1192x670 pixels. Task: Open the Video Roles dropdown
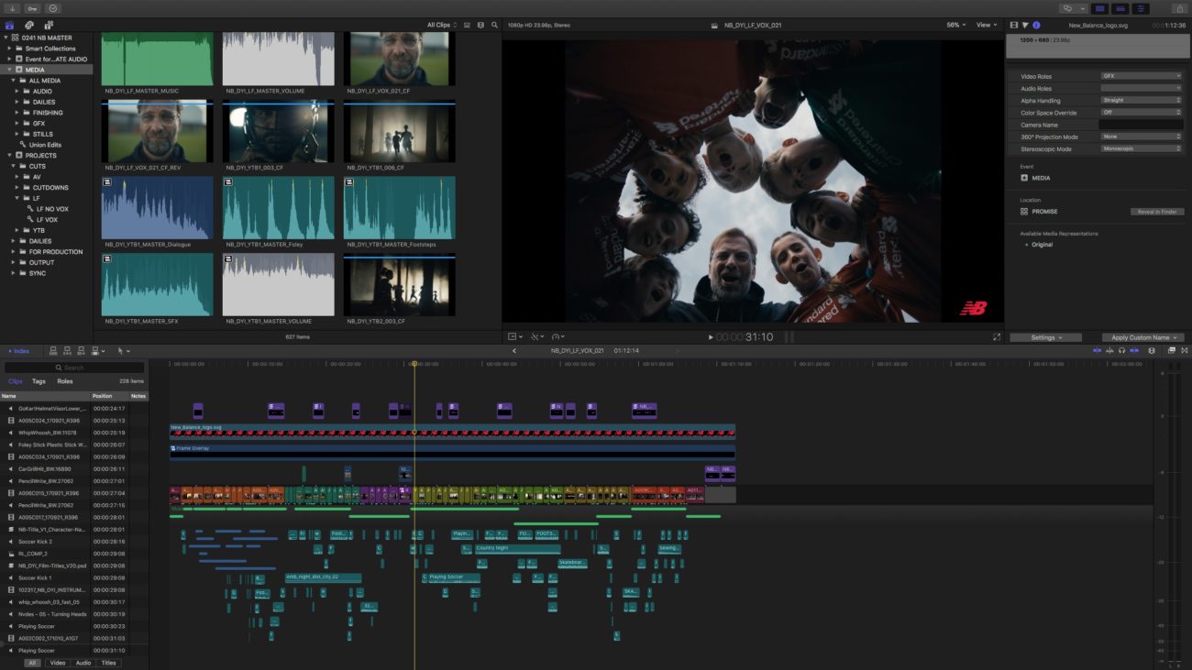(1141, 76)
